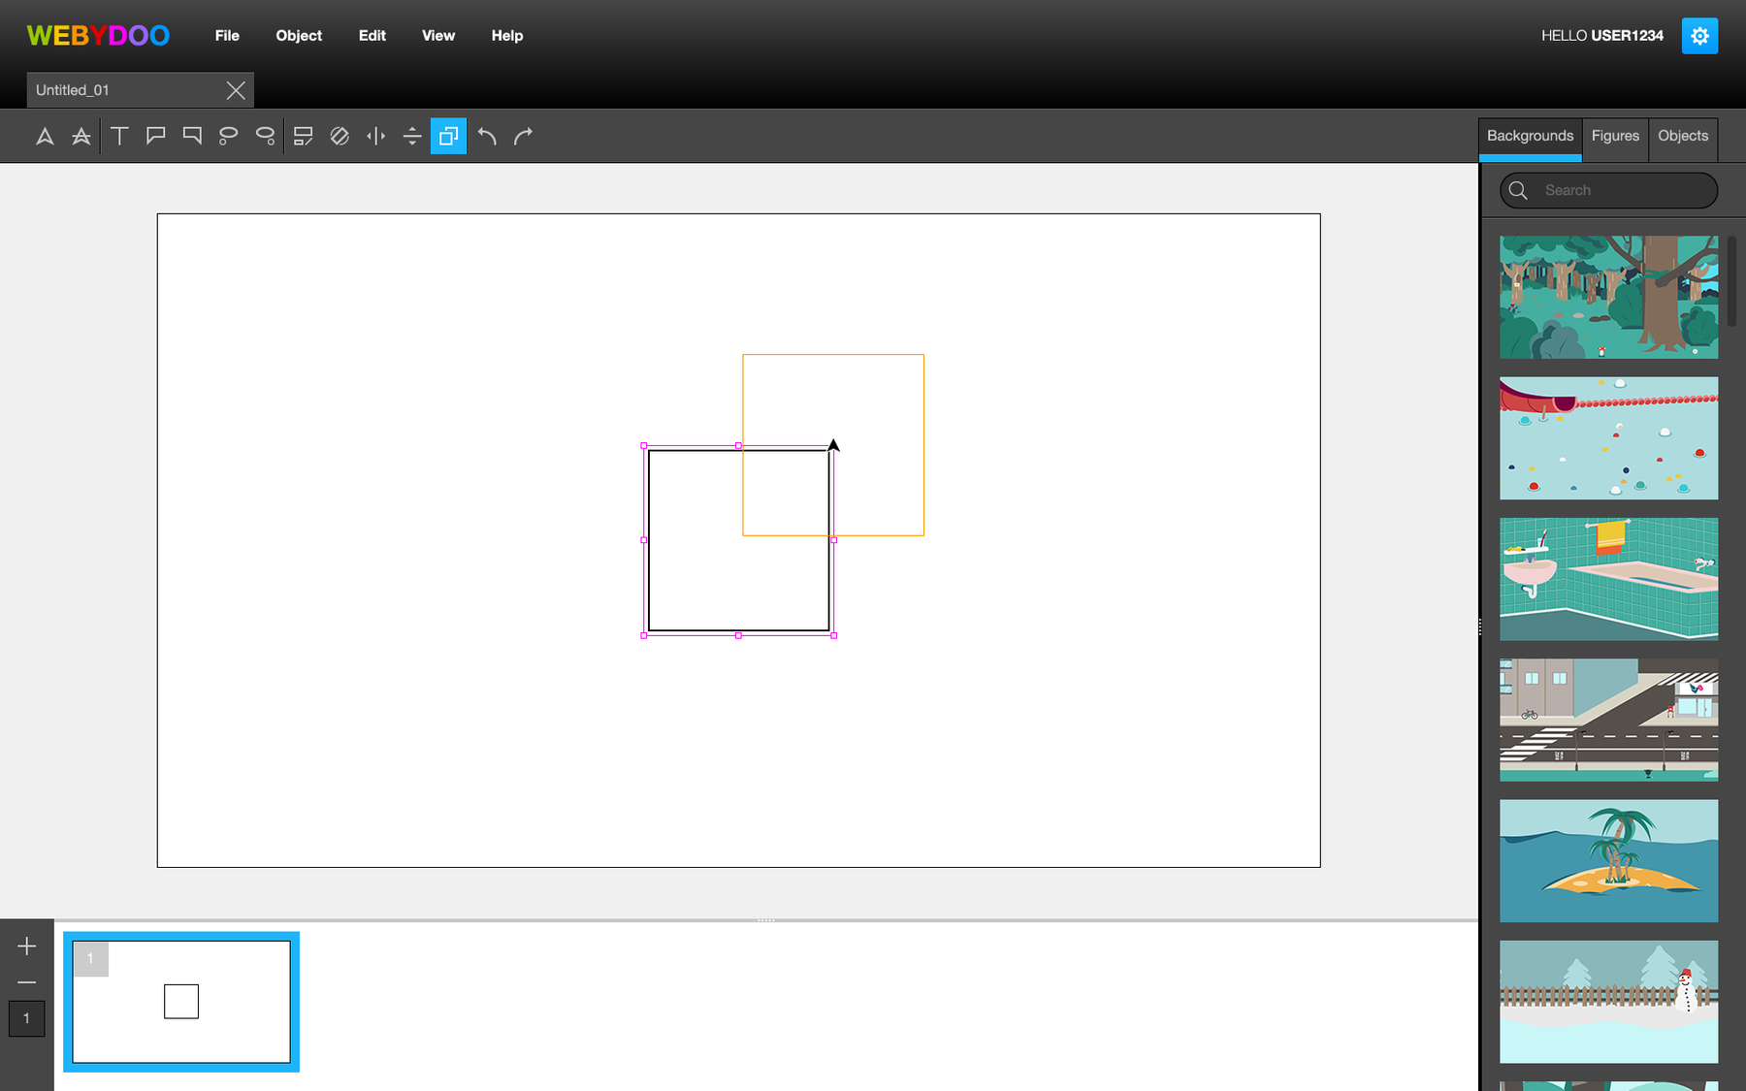Open settings with the gear button
1746x1091 pixels.
pyautogui.click(x=1699, y=36)
